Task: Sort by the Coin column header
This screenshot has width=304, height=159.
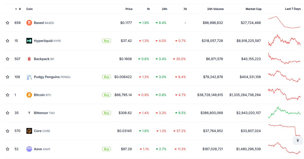Action: coord(29,9)
